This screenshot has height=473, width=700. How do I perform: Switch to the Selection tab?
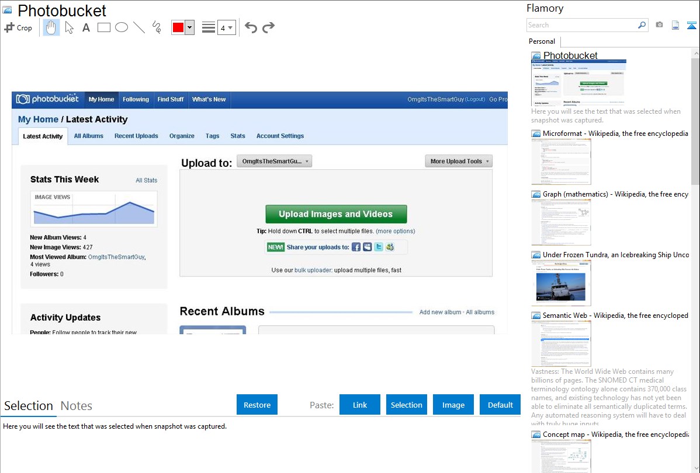coord(29,406)
